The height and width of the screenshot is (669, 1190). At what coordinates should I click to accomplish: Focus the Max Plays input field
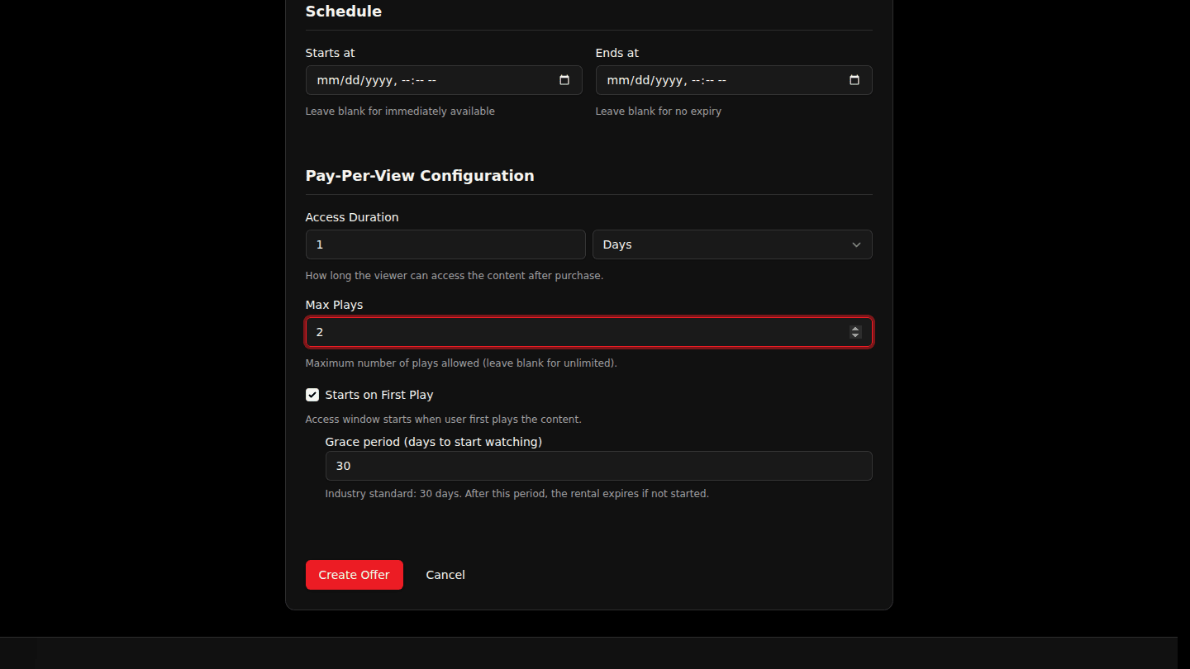589,332
